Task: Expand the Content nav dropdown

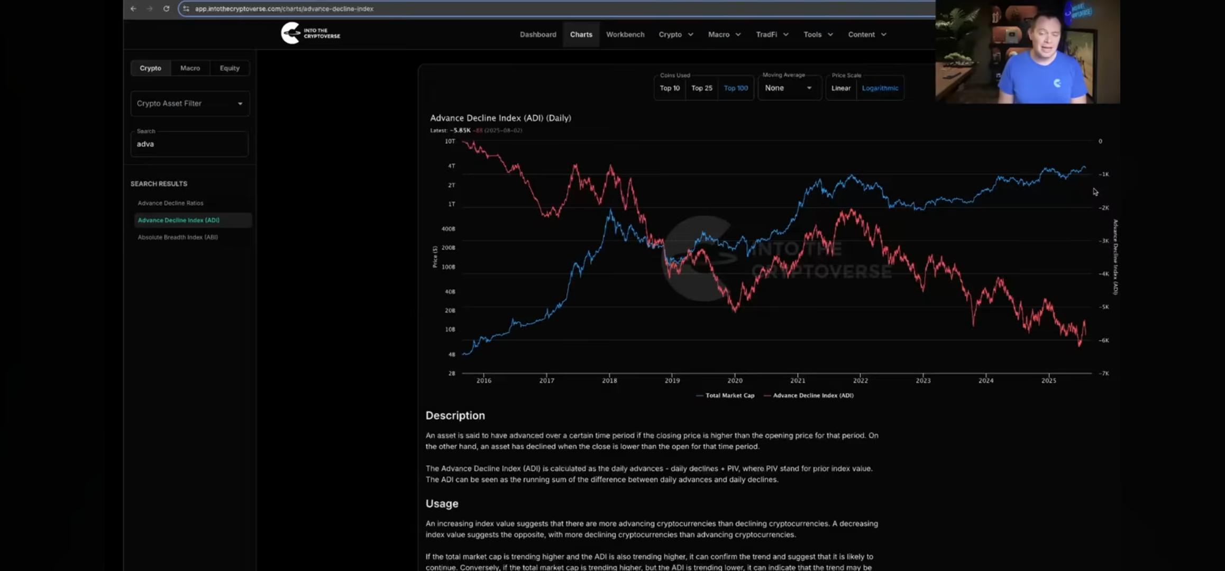Action: pos(867,34)
